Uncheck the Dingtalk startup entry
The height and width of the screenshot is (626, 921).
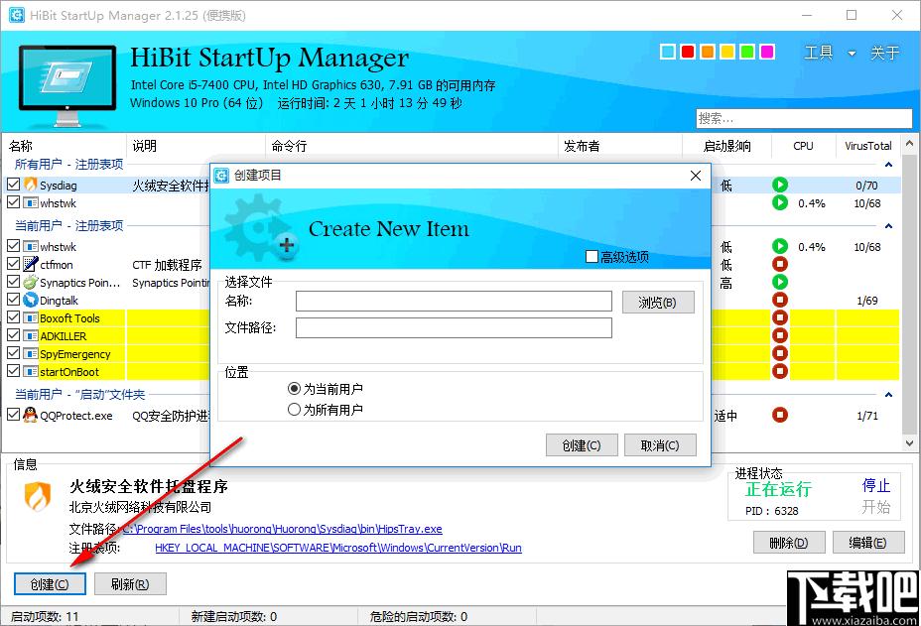pyautogui.click(x=14, y=300)
